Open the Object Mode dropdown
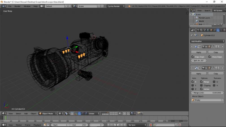226x127 pixels. tap(48, 113)
